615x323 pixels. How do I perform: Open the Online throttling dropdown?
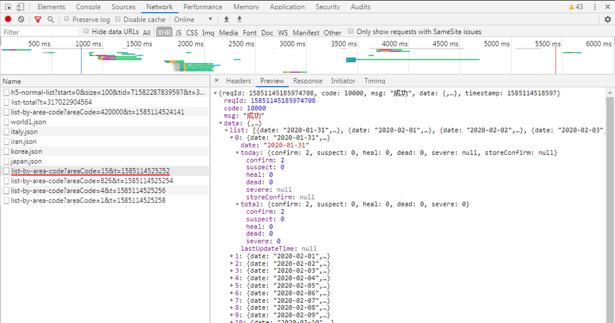tap(193, 19)
